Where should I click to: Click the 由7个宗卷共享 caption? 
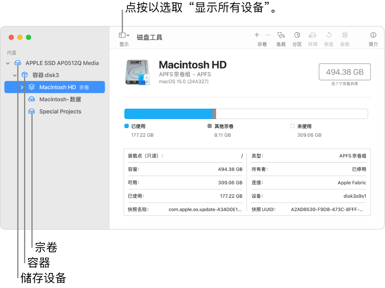344,84
